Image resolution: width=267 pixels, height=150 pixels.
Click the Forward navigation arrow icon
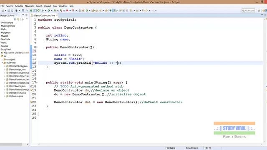click(153, 10)
